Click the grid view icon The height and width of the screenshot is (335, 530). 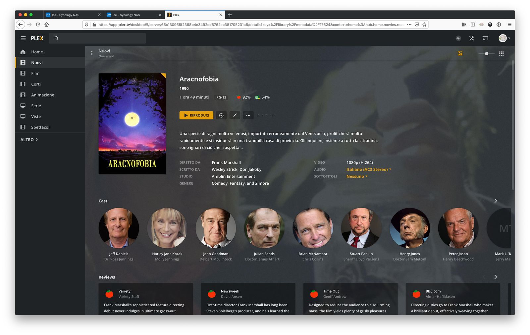click(x=502, y=54)
